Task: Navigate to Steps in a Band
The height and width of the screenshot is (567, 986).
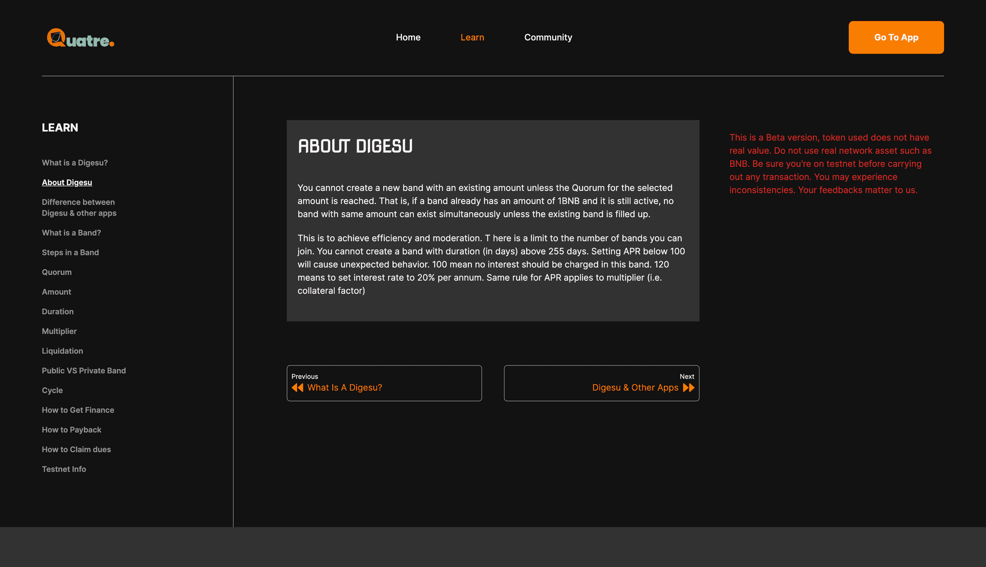Action: (70, 252)
